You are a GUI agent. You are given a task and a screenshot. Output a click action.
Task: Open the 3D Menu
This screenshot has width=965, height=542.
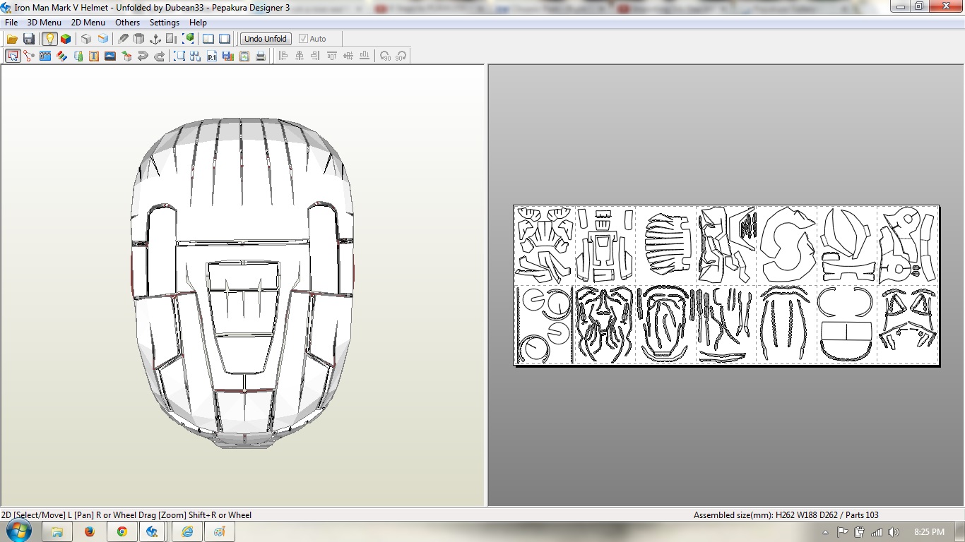(44, 23)
